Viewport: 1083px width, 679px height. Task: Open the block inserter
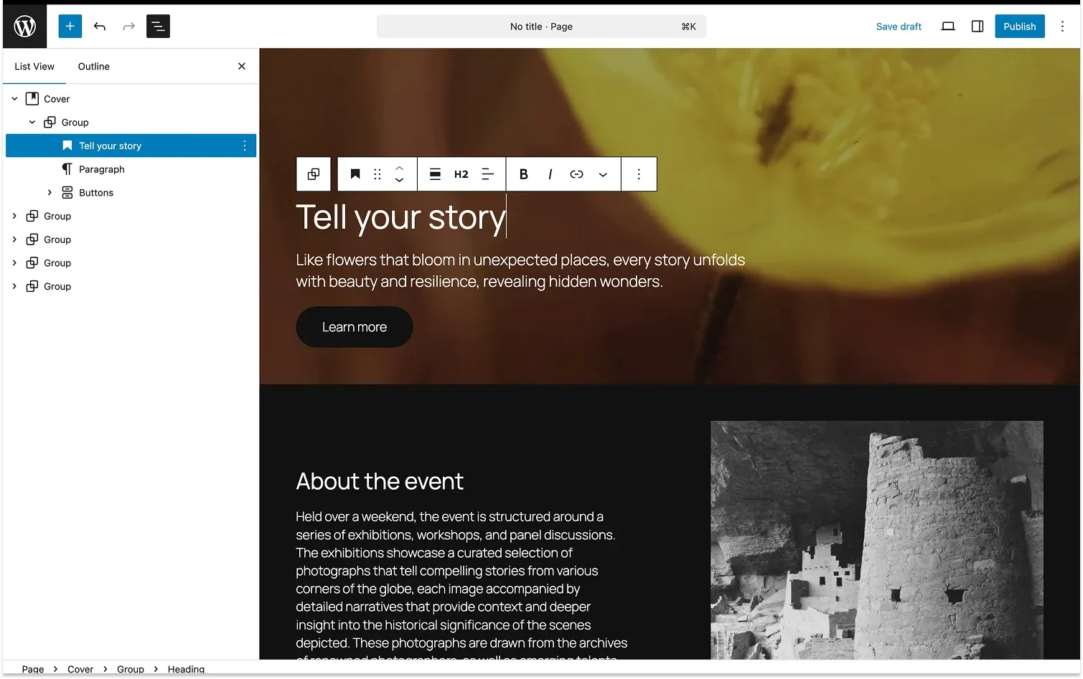[70, 26]
